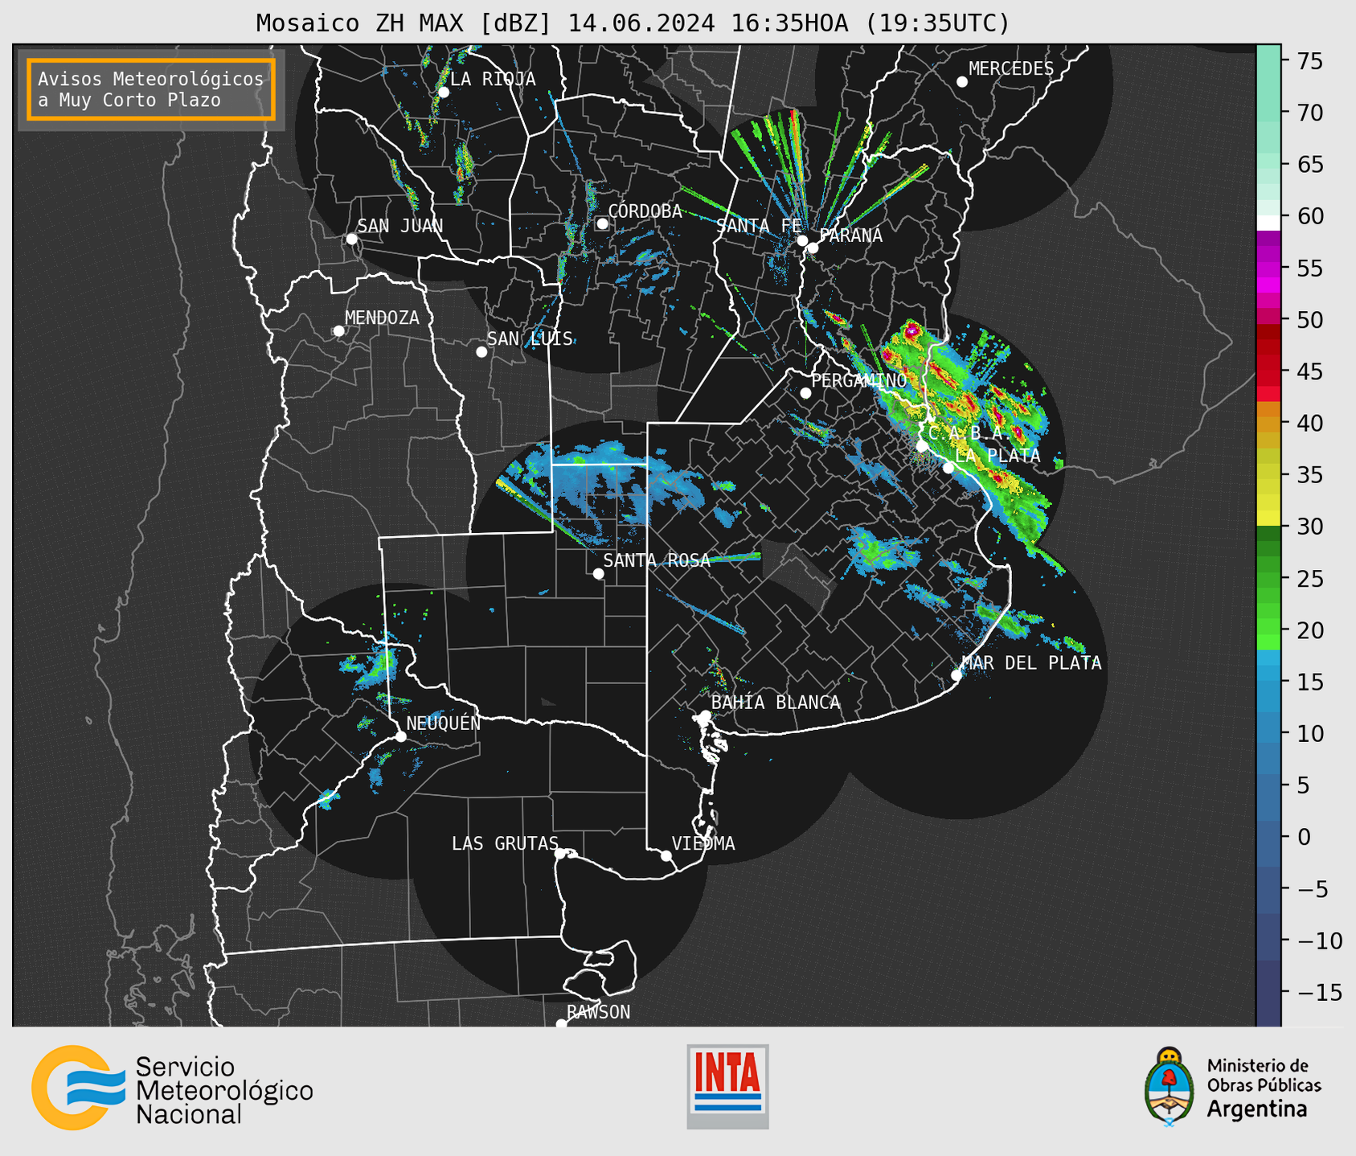The width and height of the screenshot is (1356, 1156).
Task: Click the green 20 dBZ color scale band
Action: (1268, 629)
